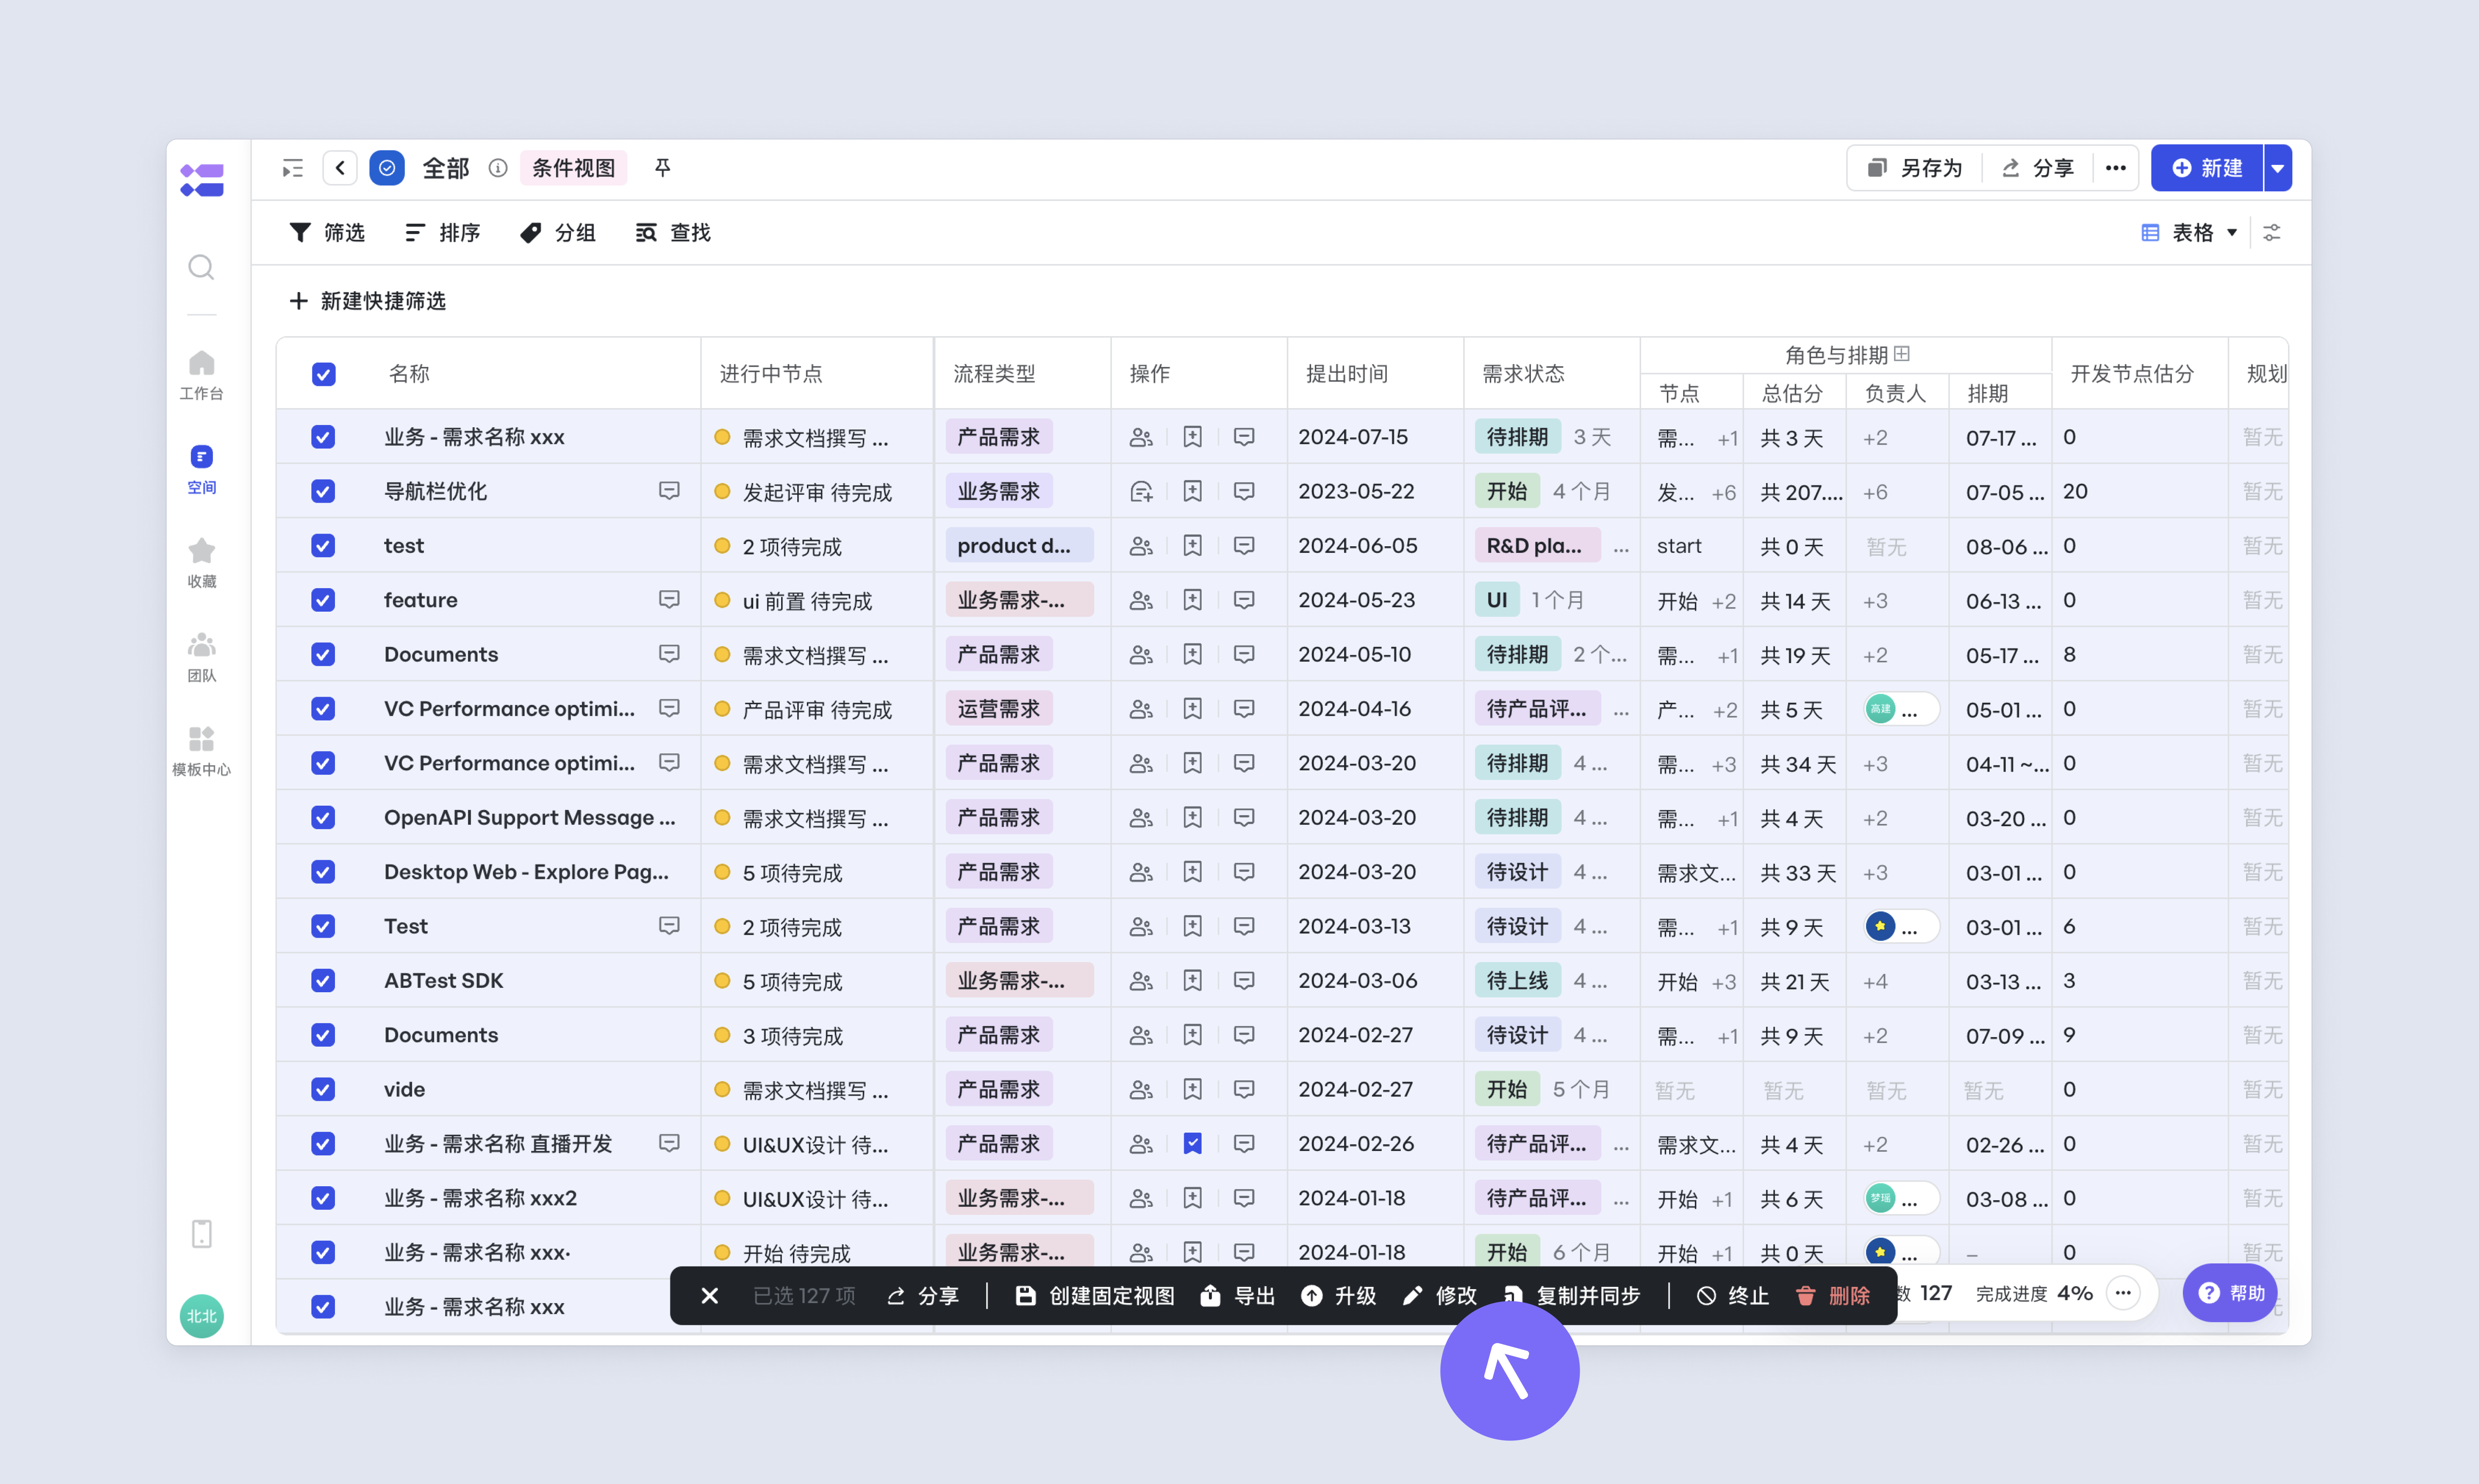Click the back arrow button

[x=340, y=168]
